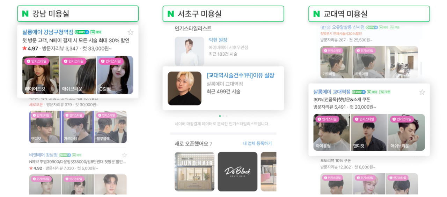Open stylist 익현 원장 profile link
Viewport: 447px width, 197px height.
[x=218, y=40]
